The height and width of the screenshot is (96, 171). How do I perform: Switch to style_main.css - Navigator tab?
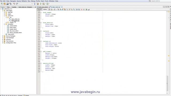(25, 7)
